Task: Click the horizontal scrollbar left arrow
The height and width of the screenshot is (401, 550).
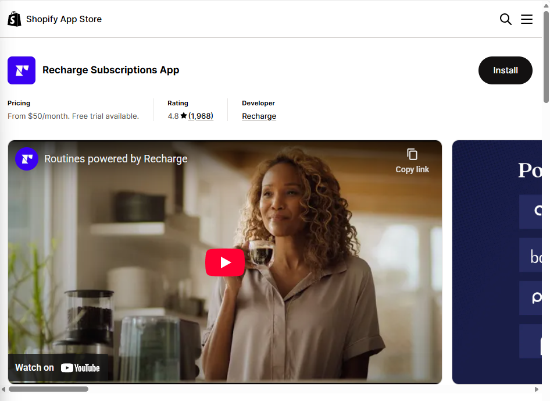Action: tap(3, 389)
